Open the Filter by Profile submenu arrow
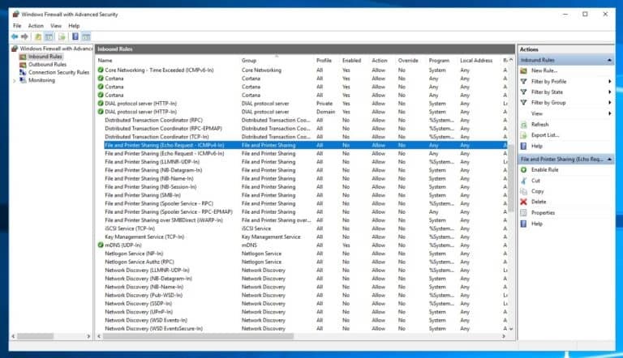Viewport: 623px width, 358px height. 609,81
